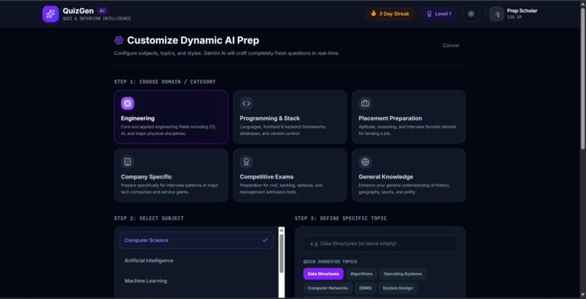Toggle the Operating Systems topic chip

tap(403, 274)
